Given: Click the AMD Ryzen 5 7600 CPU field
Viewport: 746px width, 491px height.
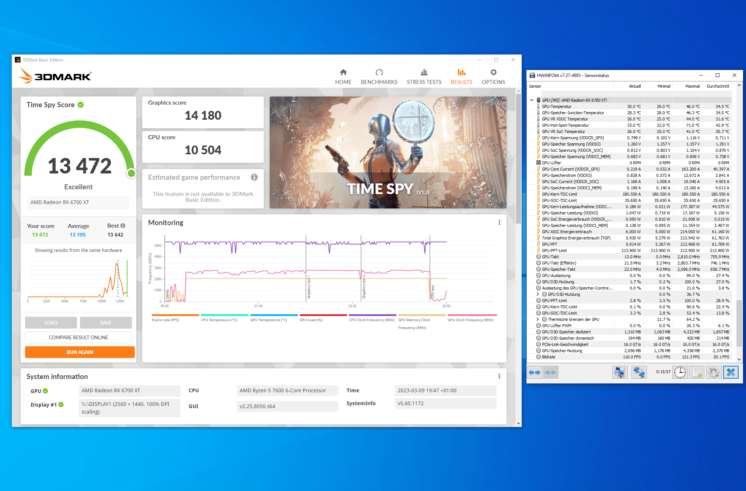Looking at the screenshot, I should [288, 390].
